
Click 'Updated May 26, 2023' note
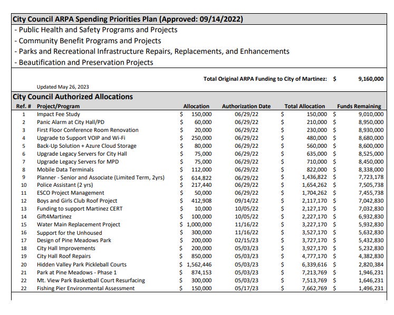click(63, 87)
